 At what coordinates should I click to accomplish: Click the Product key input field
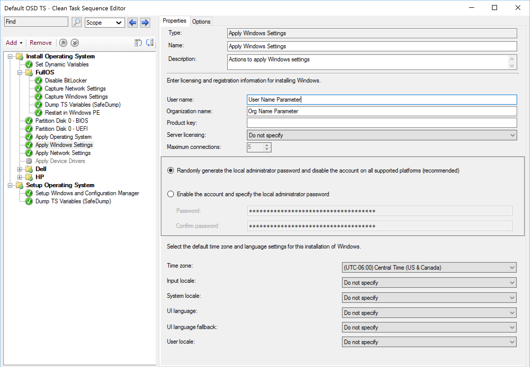(x=382, y=123)
